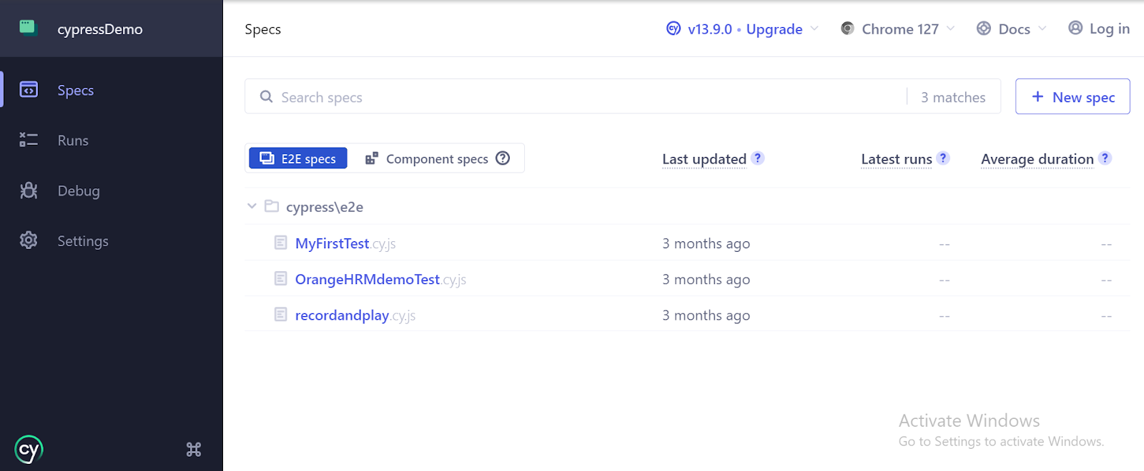
Task: Select the cypress\e2e folder row
Action: 687,206
